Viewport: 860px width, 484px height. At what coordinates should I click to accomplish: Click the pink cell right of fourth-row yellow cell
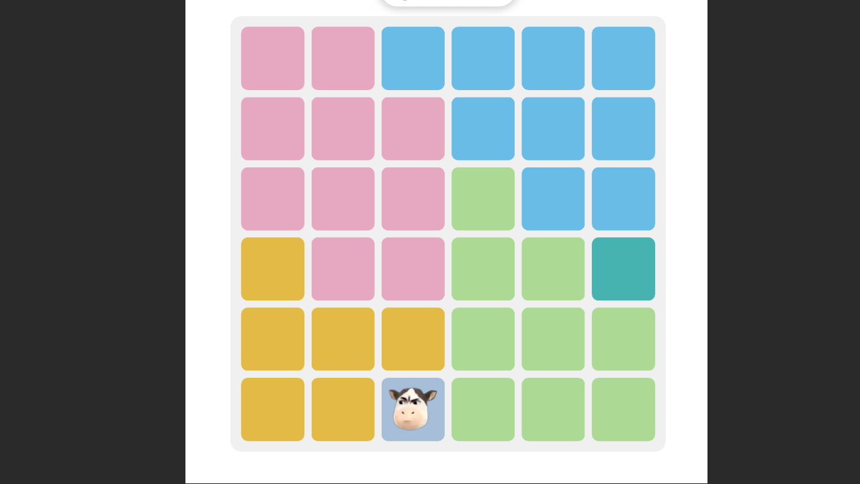(343, 269)
